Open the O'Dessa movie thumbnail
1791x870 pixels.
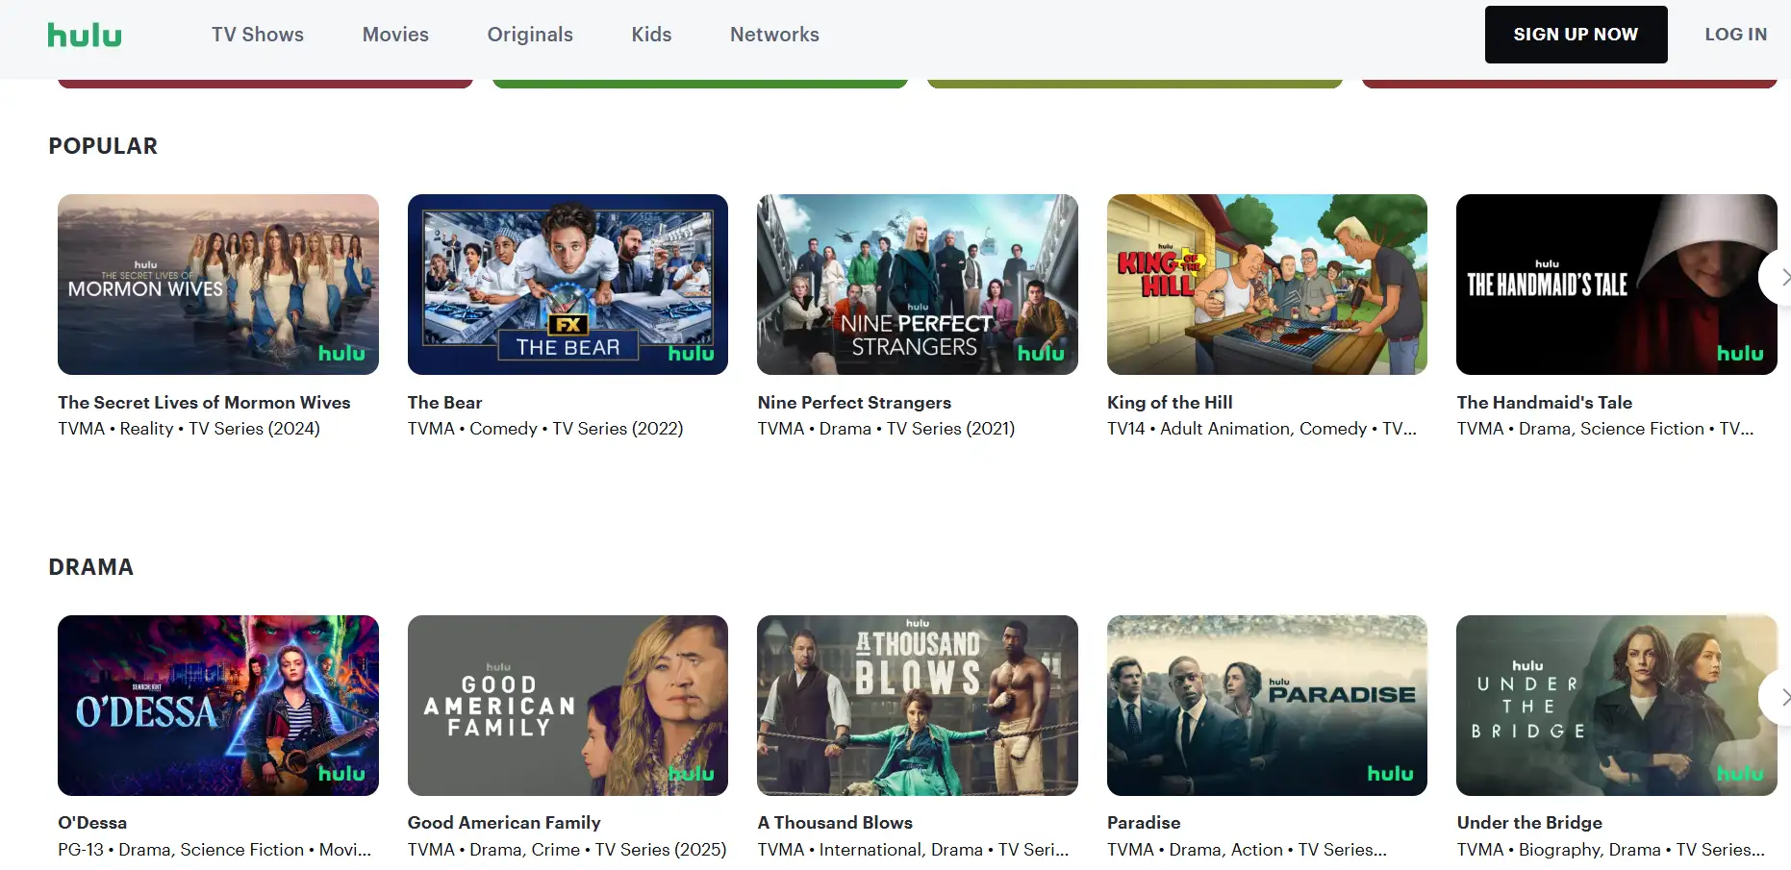coord(218,706)
